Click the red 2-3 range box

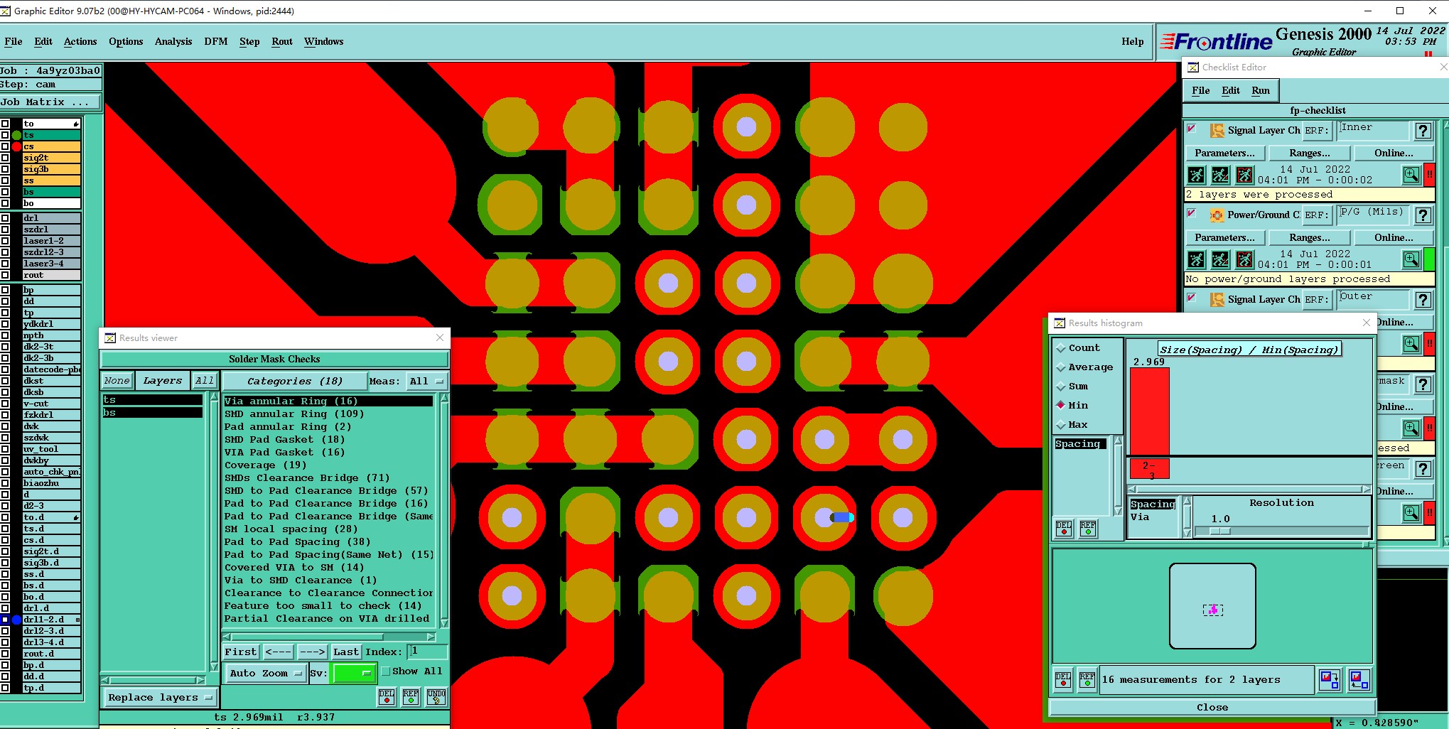(1149, 470)
